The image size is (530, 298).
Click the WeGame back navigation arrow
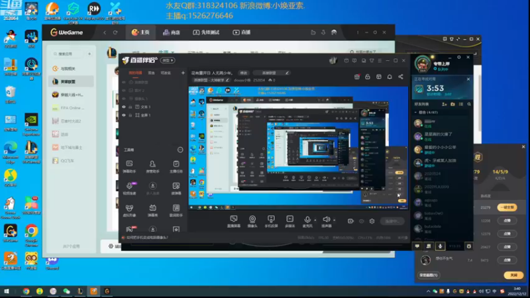click(x=105, y=32)
